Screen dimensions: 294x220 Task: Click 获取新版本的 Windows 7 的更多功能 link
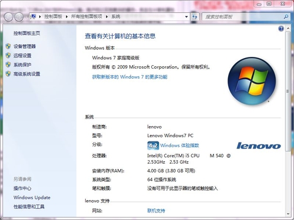pyautogui.click(x=130, y=77)
